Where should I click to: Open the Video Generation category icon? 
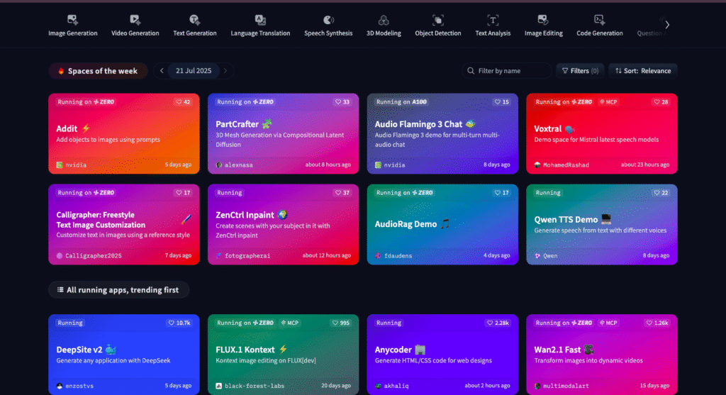click(x=135, y=20)
